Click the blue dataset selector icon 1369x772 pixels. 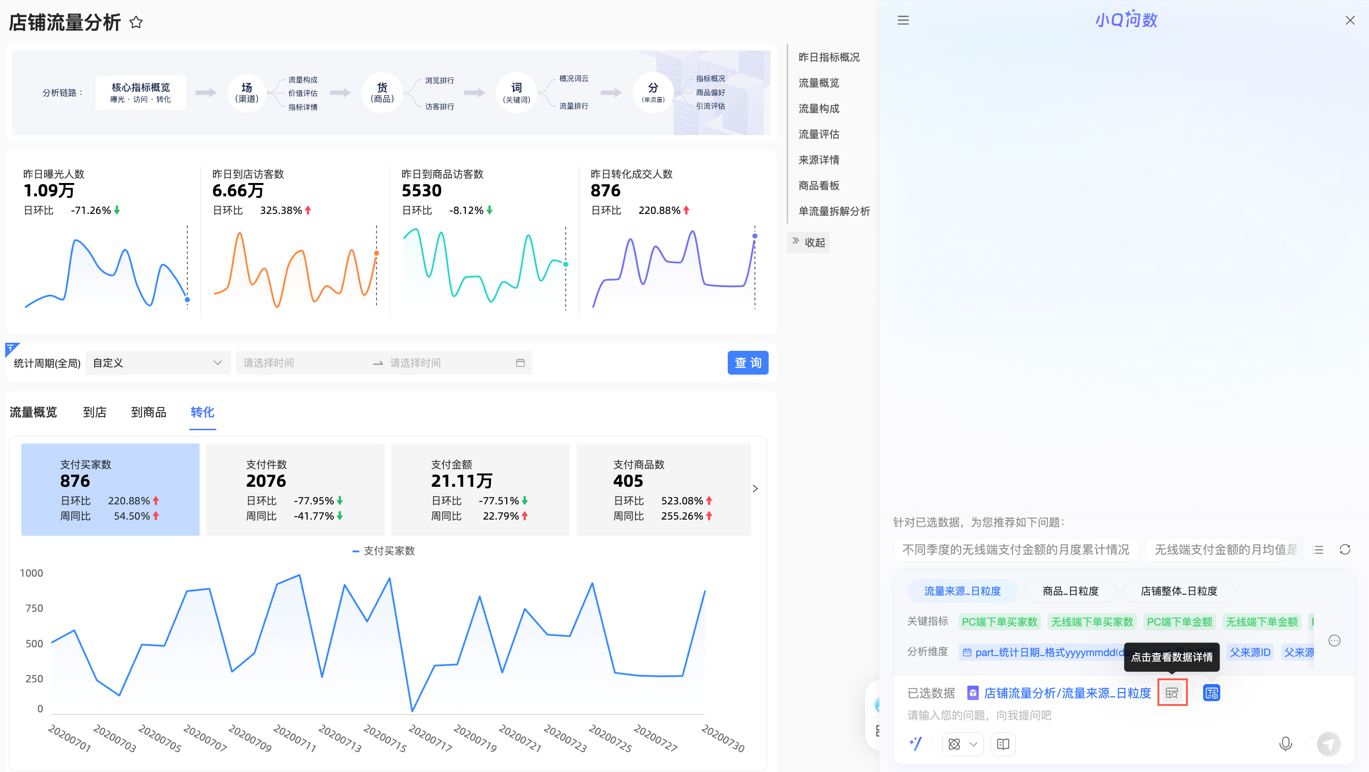point(1211,693)
